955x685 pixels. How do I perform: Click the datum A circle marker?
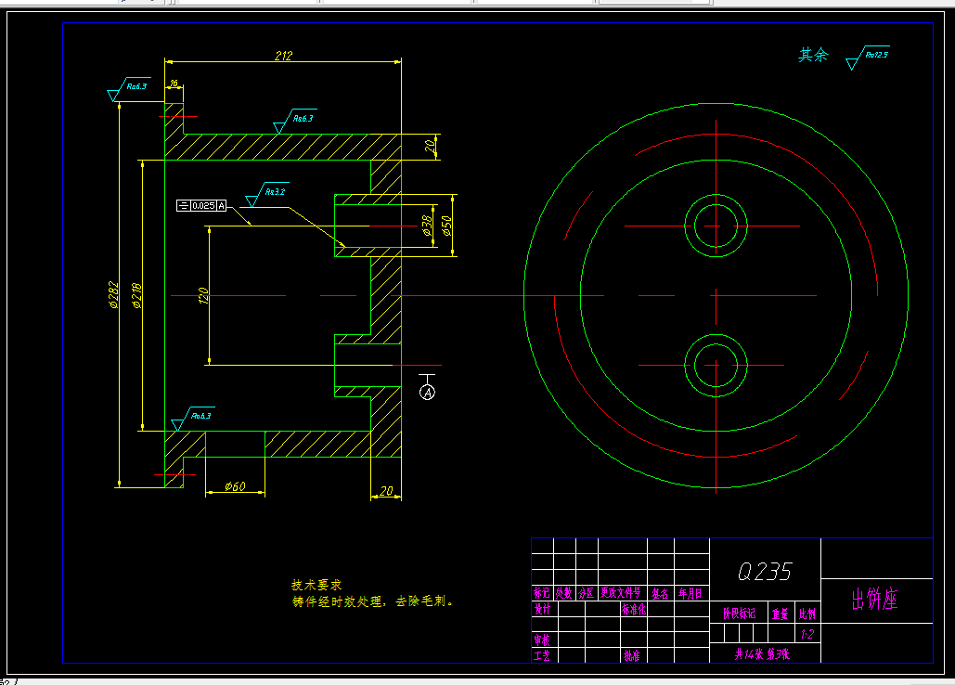tap(428, 392)
